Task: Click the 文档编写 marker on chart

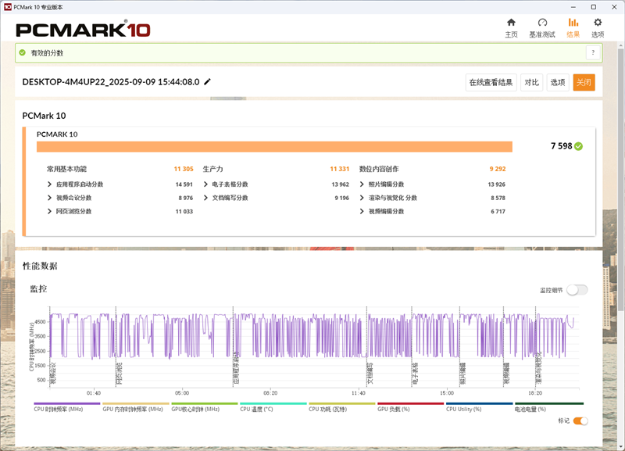Action: click(x=370, y=374)
